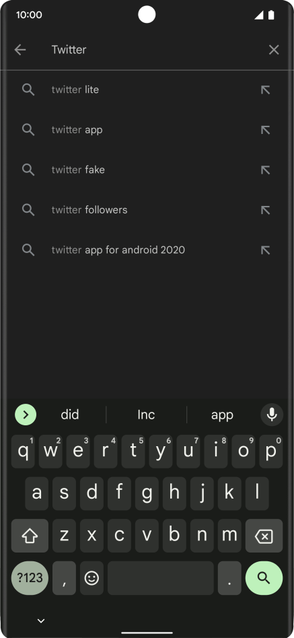Image resolution: width=294 pixels, height=638 pixels.
Task: Tap the back arrow in search bar
Action: pyautogui.click(x=20, y=50)
